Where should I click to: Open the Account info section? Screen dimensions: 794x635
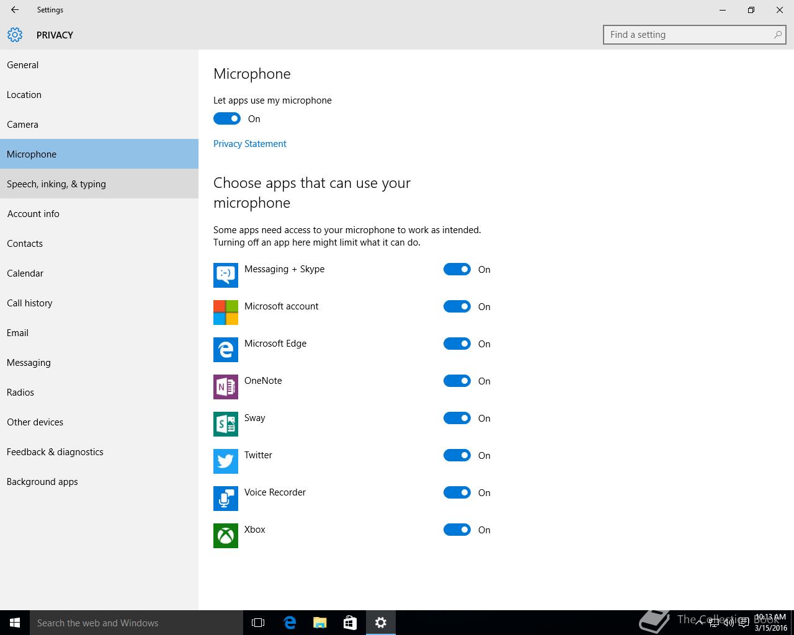click(x=99, y=213)
